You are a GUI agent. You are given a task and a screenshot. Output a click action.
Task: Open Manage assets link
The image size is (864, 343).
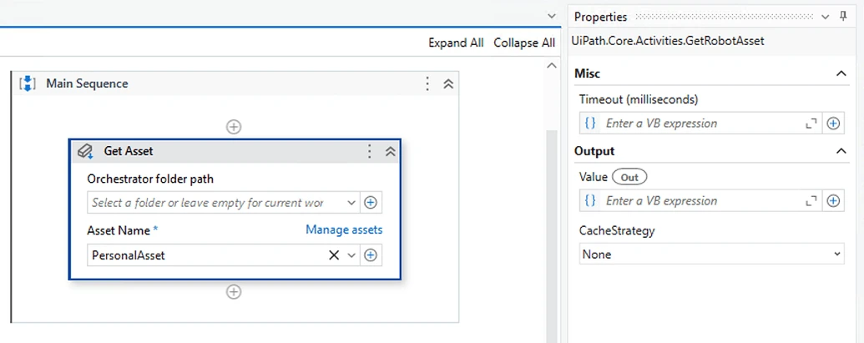tap(344, 230)
